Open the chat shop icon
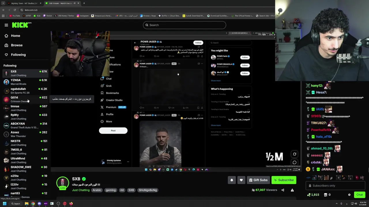This screenshot has height=207, width=369. point(326,195)
